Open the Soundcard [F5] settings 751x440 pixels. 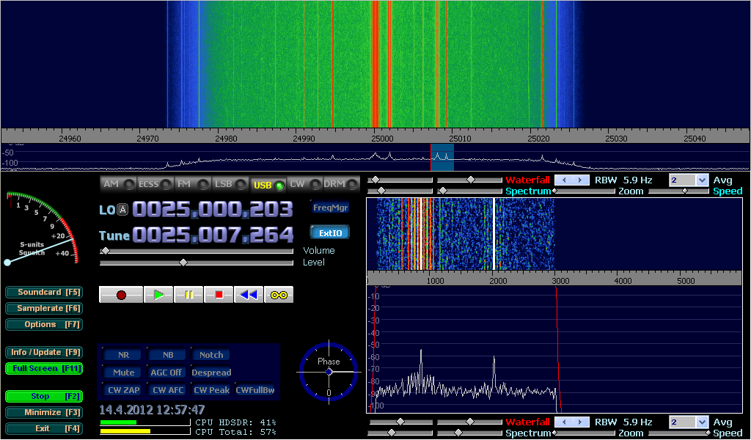coord(43,292)
